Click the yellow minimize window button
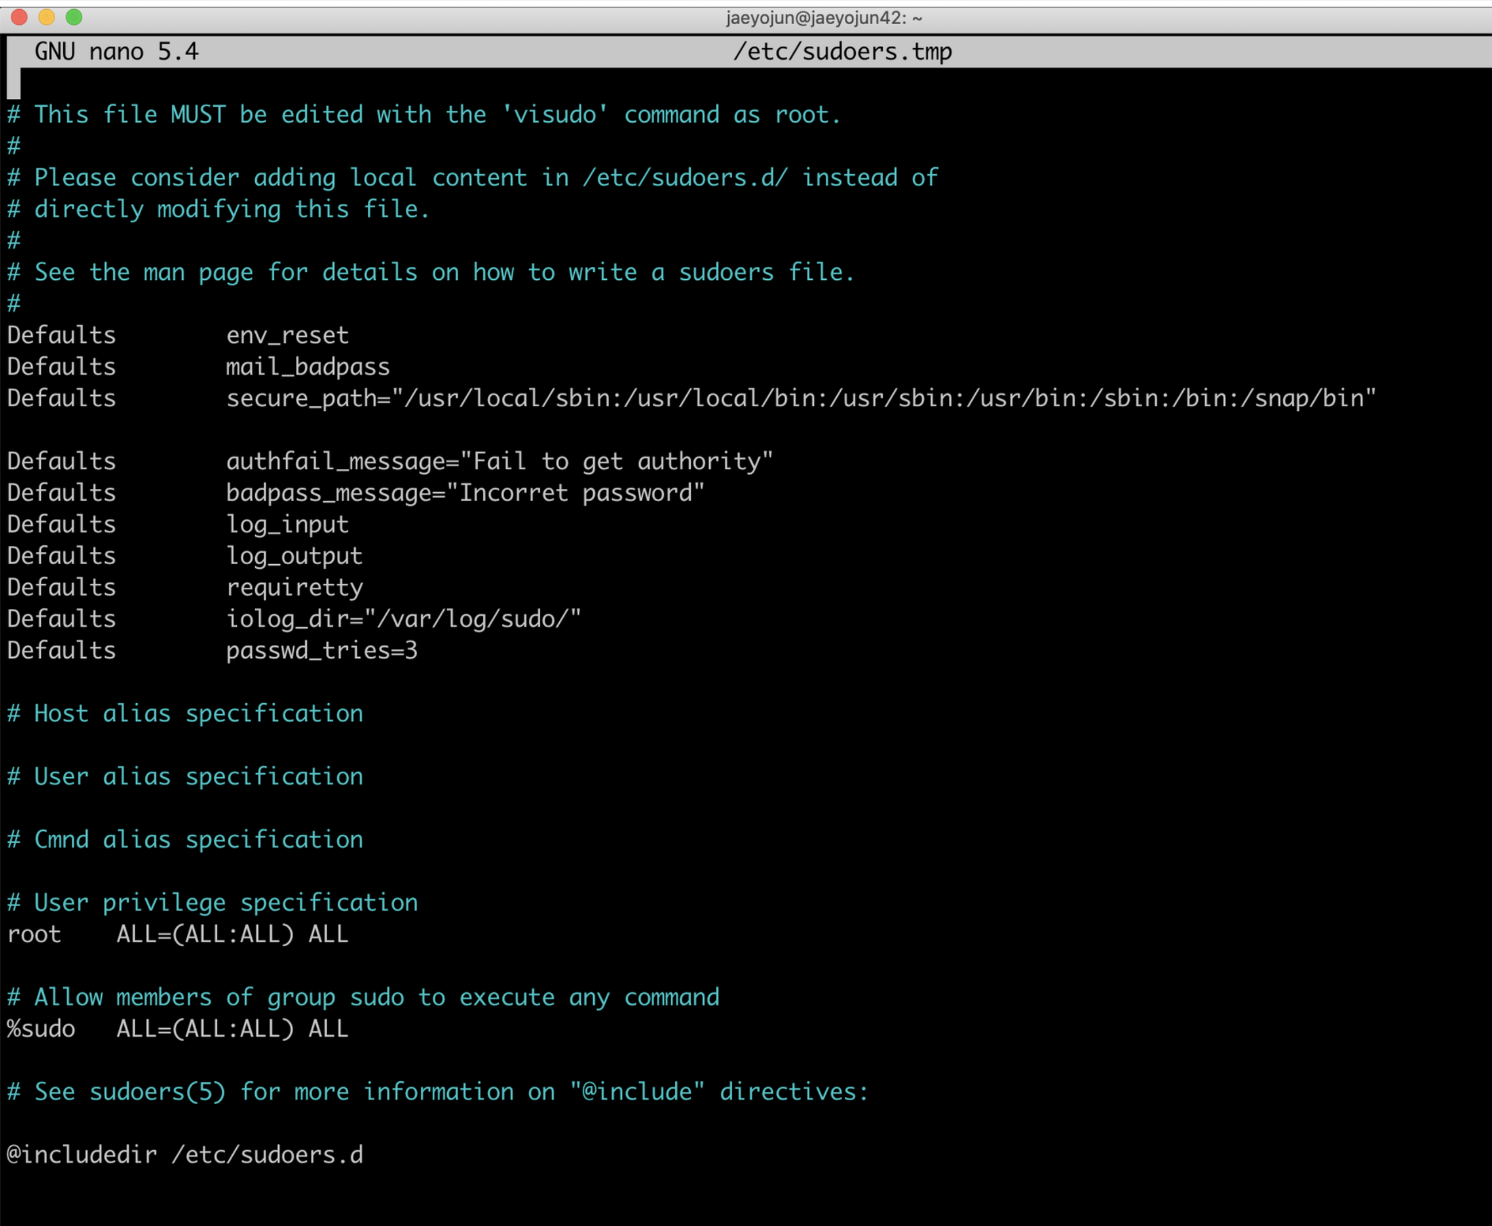Screen dimensions: 1492x1226 click(x=47, y=17)
